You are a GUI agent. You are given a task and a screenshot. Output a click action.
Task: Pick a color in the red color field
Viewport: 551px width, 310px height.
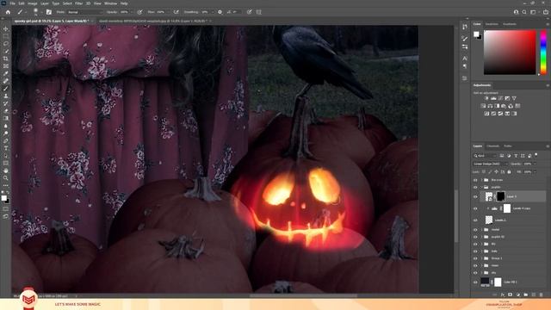[510, 52]
